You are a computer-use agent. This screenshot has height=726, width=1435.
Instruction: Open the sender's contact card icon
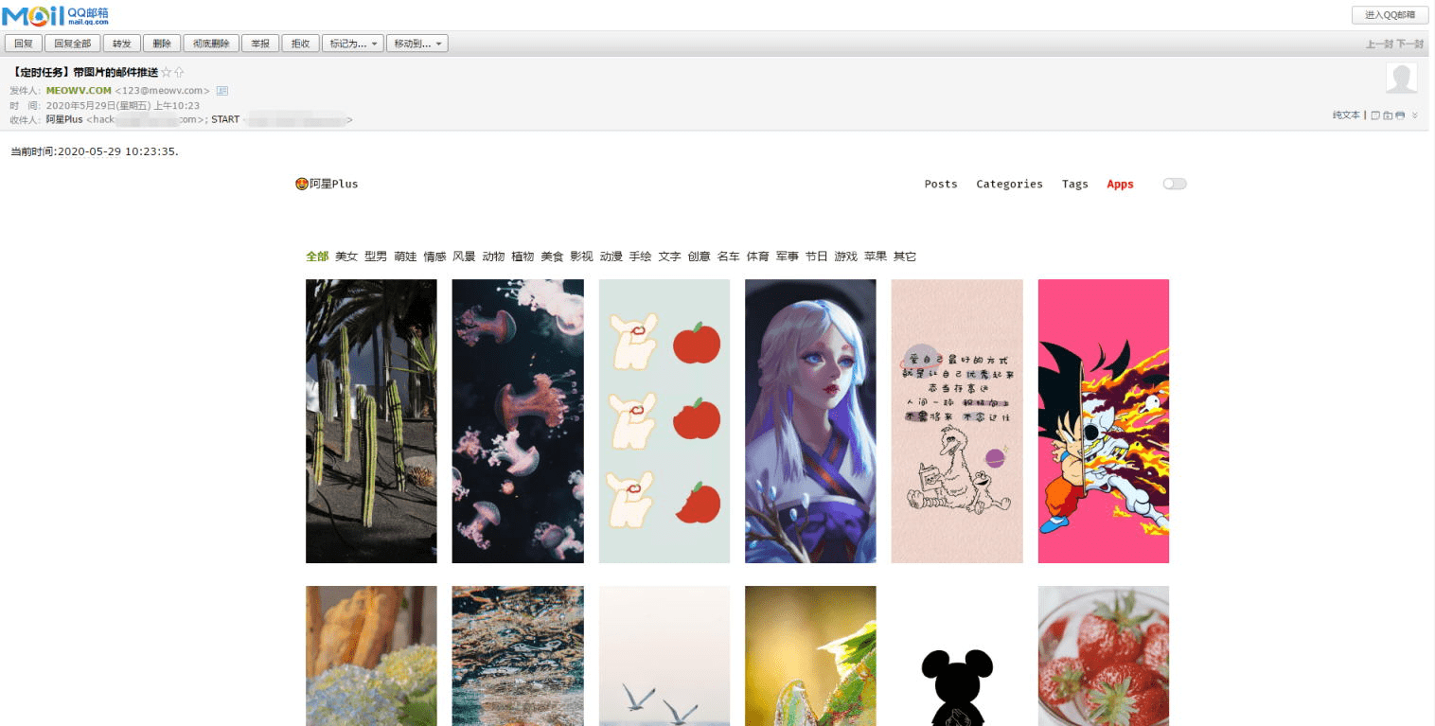point(222,91)
